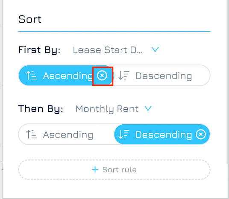This screenshot has width=229, height=199.
Task: Click the Then By label
Action: (41, 109)
